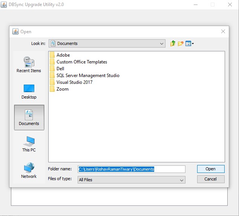
Task: Go to Desktop shortcut in sidebar
Action: coord(29,91)
